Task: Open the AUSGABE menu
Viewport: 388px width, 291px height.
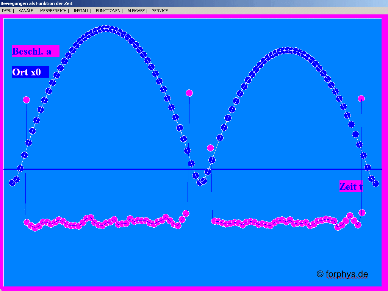Action: (x=136, y=11)
